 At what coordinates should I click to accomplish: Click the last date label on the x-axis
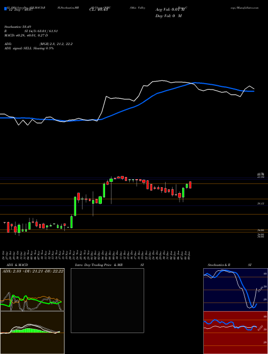[x=189, y=255]
